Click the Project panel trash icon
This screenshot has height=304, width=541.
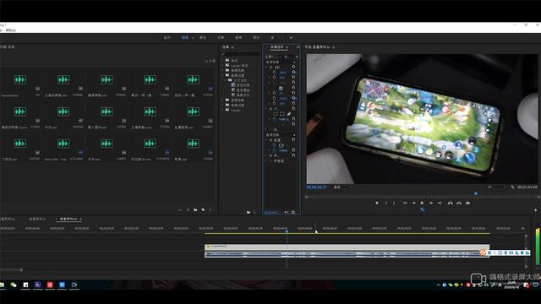210,209
